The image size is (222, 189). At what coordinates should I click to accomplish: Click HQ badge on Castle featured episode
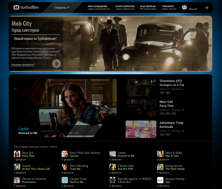pyautogui.click(x=70, y=133)
